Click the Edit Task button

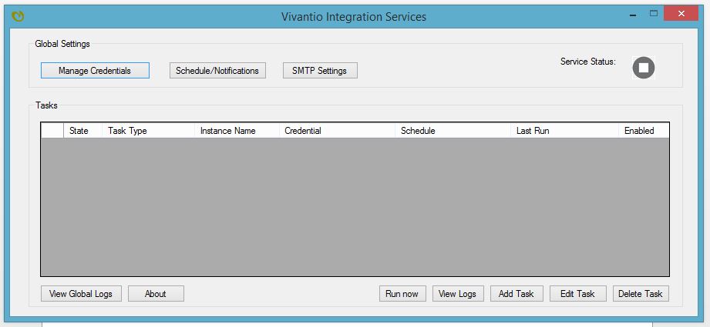click(577, 294)
